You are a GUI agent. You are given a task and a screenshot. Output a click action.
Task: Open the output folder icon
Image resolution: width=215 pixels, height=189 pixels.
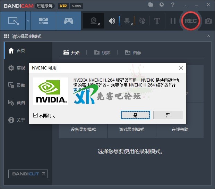click(150, 5)
